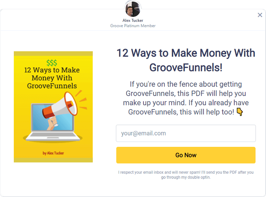Submit with the yellow Go Now button

[x=186, y=155]
